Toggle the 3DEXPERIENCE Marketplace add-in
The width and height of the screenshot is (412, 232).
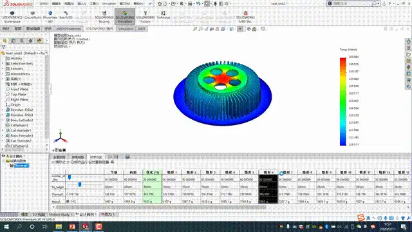tap(12, 17)
